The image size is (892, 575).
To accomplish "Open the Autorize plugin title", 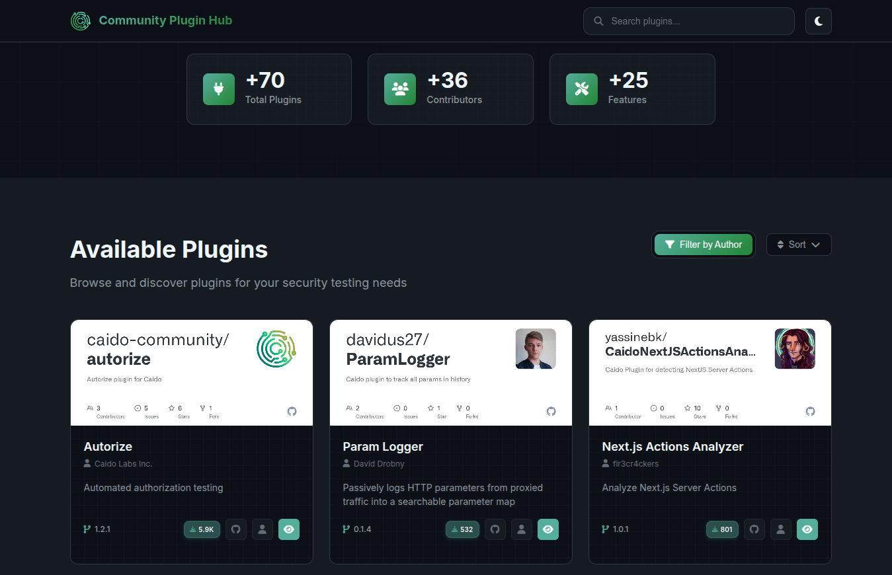I will click(108, 447).
